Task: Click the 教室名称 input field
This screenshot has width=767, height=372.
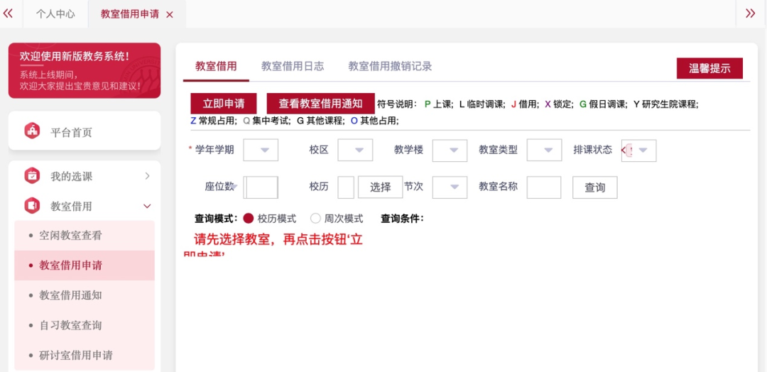Action: [x=544, y=187]
